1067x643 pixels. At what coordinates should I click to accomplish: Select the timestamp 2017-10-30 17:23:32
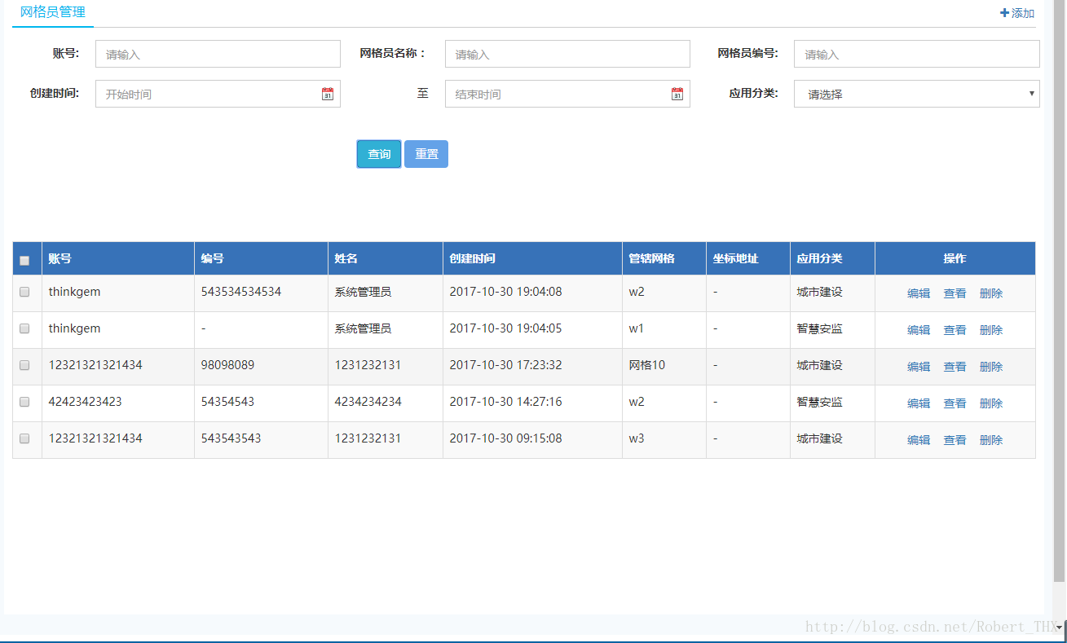point(505,365)
